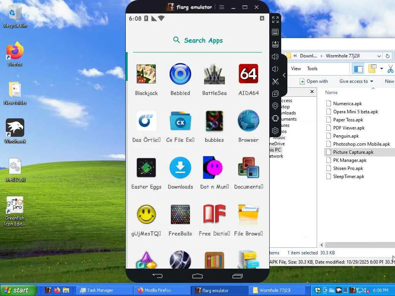Open the Easter Eggs app
395x296 pixels.
146,168
